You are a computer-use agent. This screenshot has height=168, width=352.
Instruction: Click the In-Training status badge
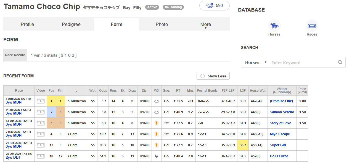[173, 7]
